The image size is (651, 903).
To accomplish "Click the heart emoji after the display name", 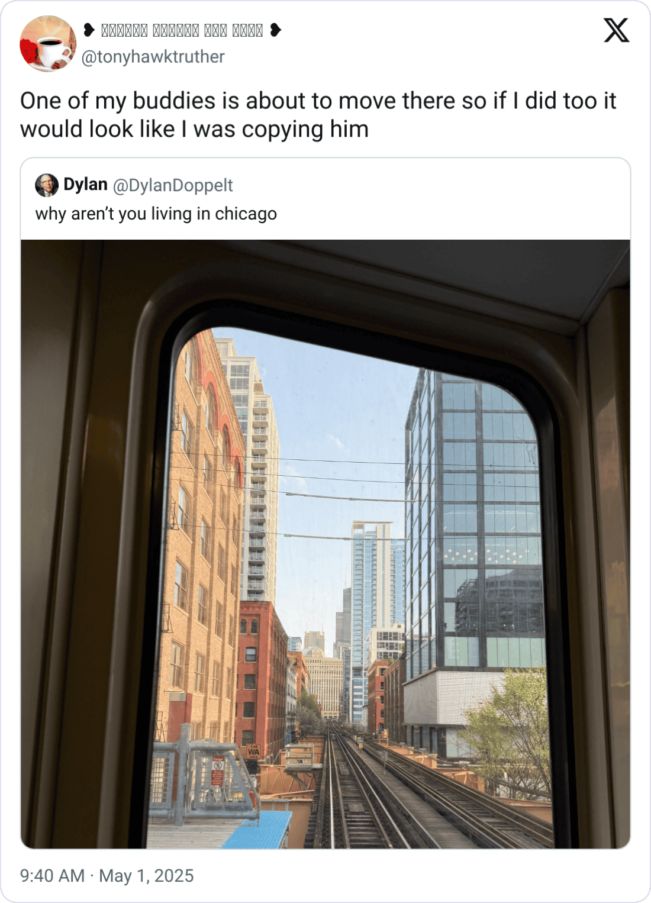I will 275,30.
